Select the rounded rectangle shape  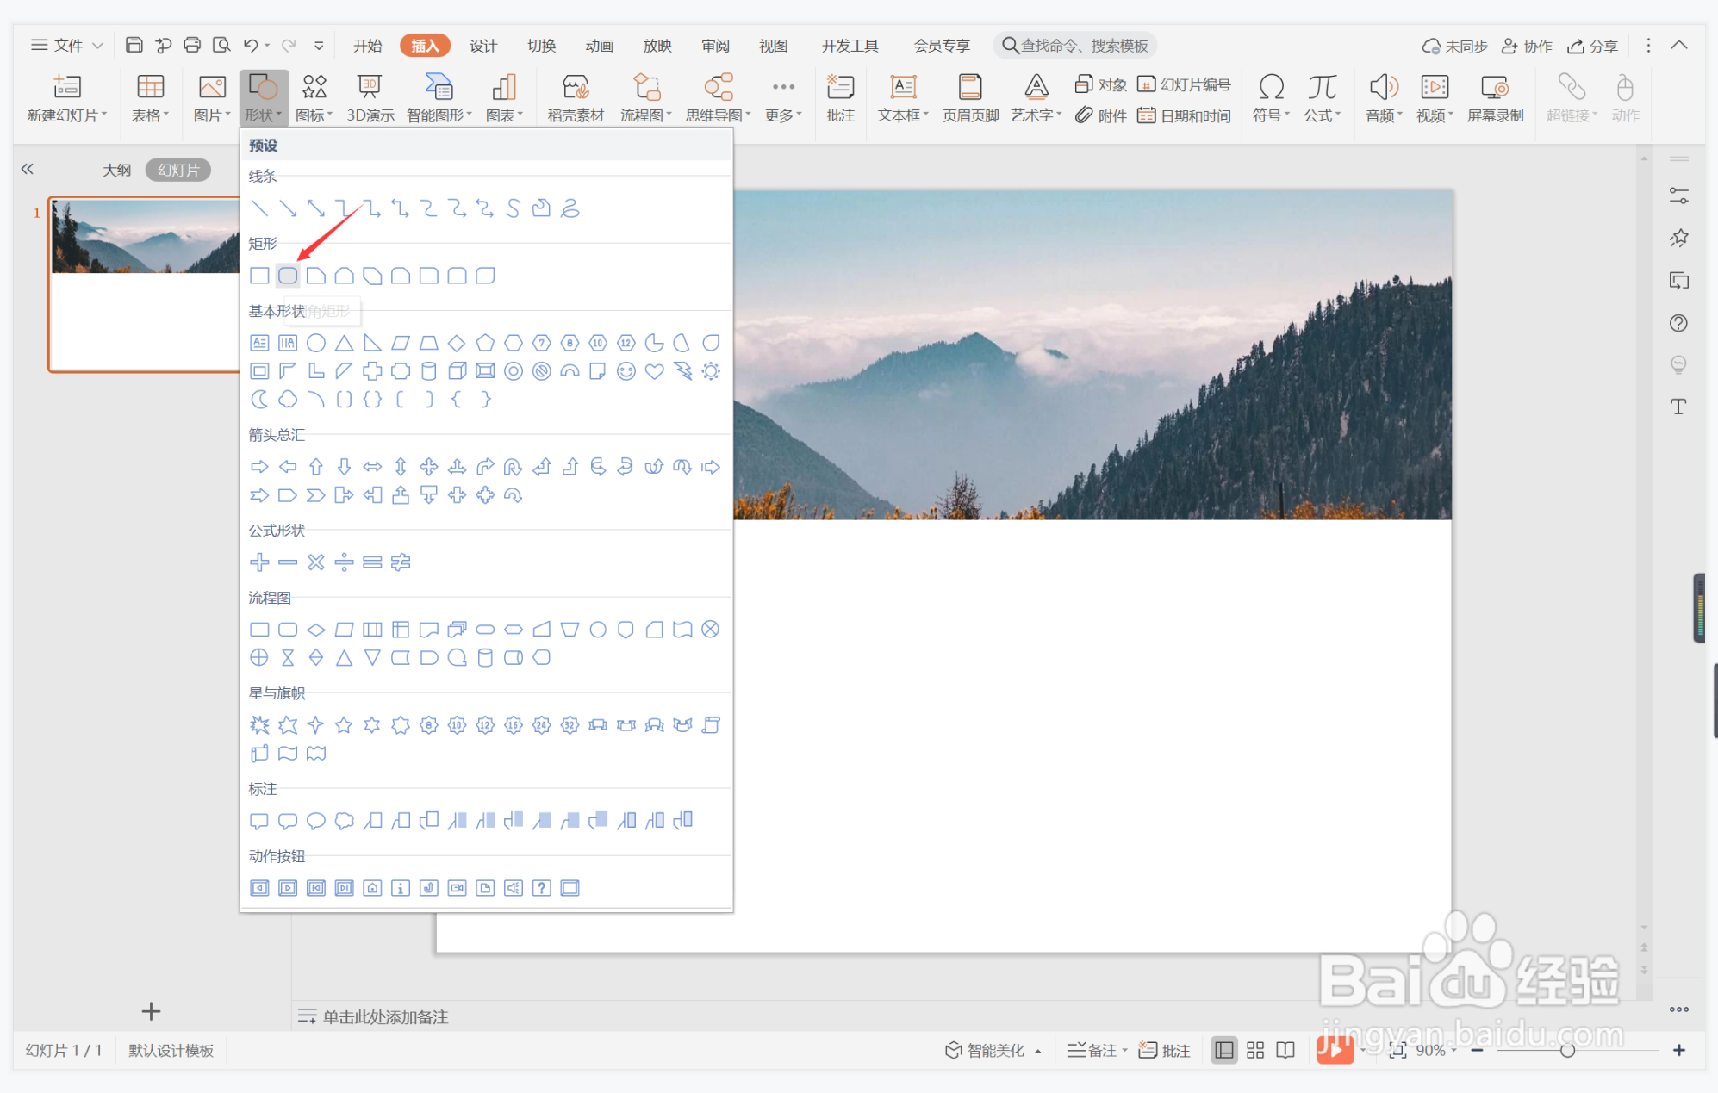point(288,276)
